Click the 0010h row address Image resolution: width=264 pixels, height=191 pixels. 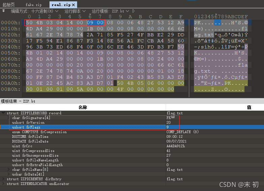(11, 29)
